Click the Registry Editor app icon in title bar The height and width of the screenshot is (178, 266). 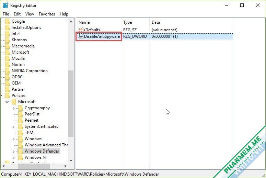pyautogui.click(x=5, y=5)
